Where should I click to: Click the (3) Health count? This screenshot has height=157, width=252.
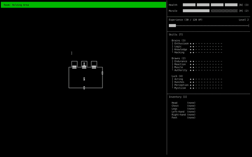click(247, 5)
